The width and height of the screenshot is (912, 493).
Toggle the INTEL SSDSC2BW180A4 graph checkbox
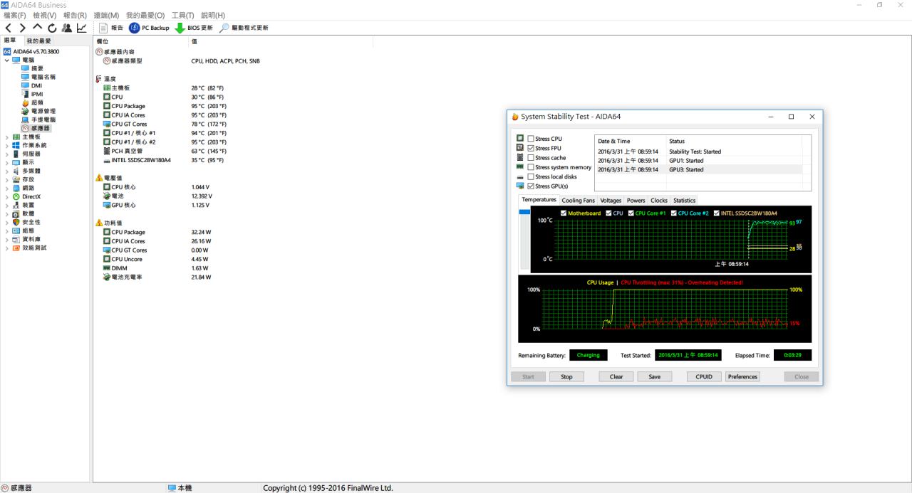pos(716,213)
